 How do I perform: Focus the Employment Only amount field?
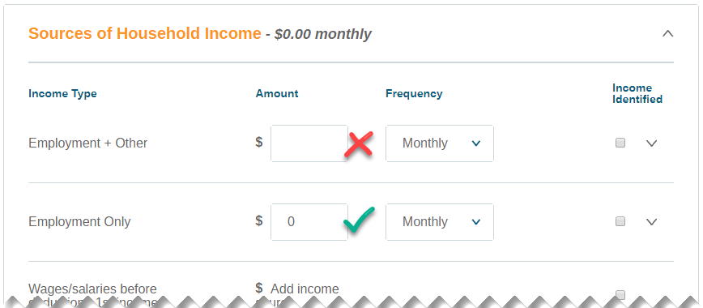tap(309, 222)
